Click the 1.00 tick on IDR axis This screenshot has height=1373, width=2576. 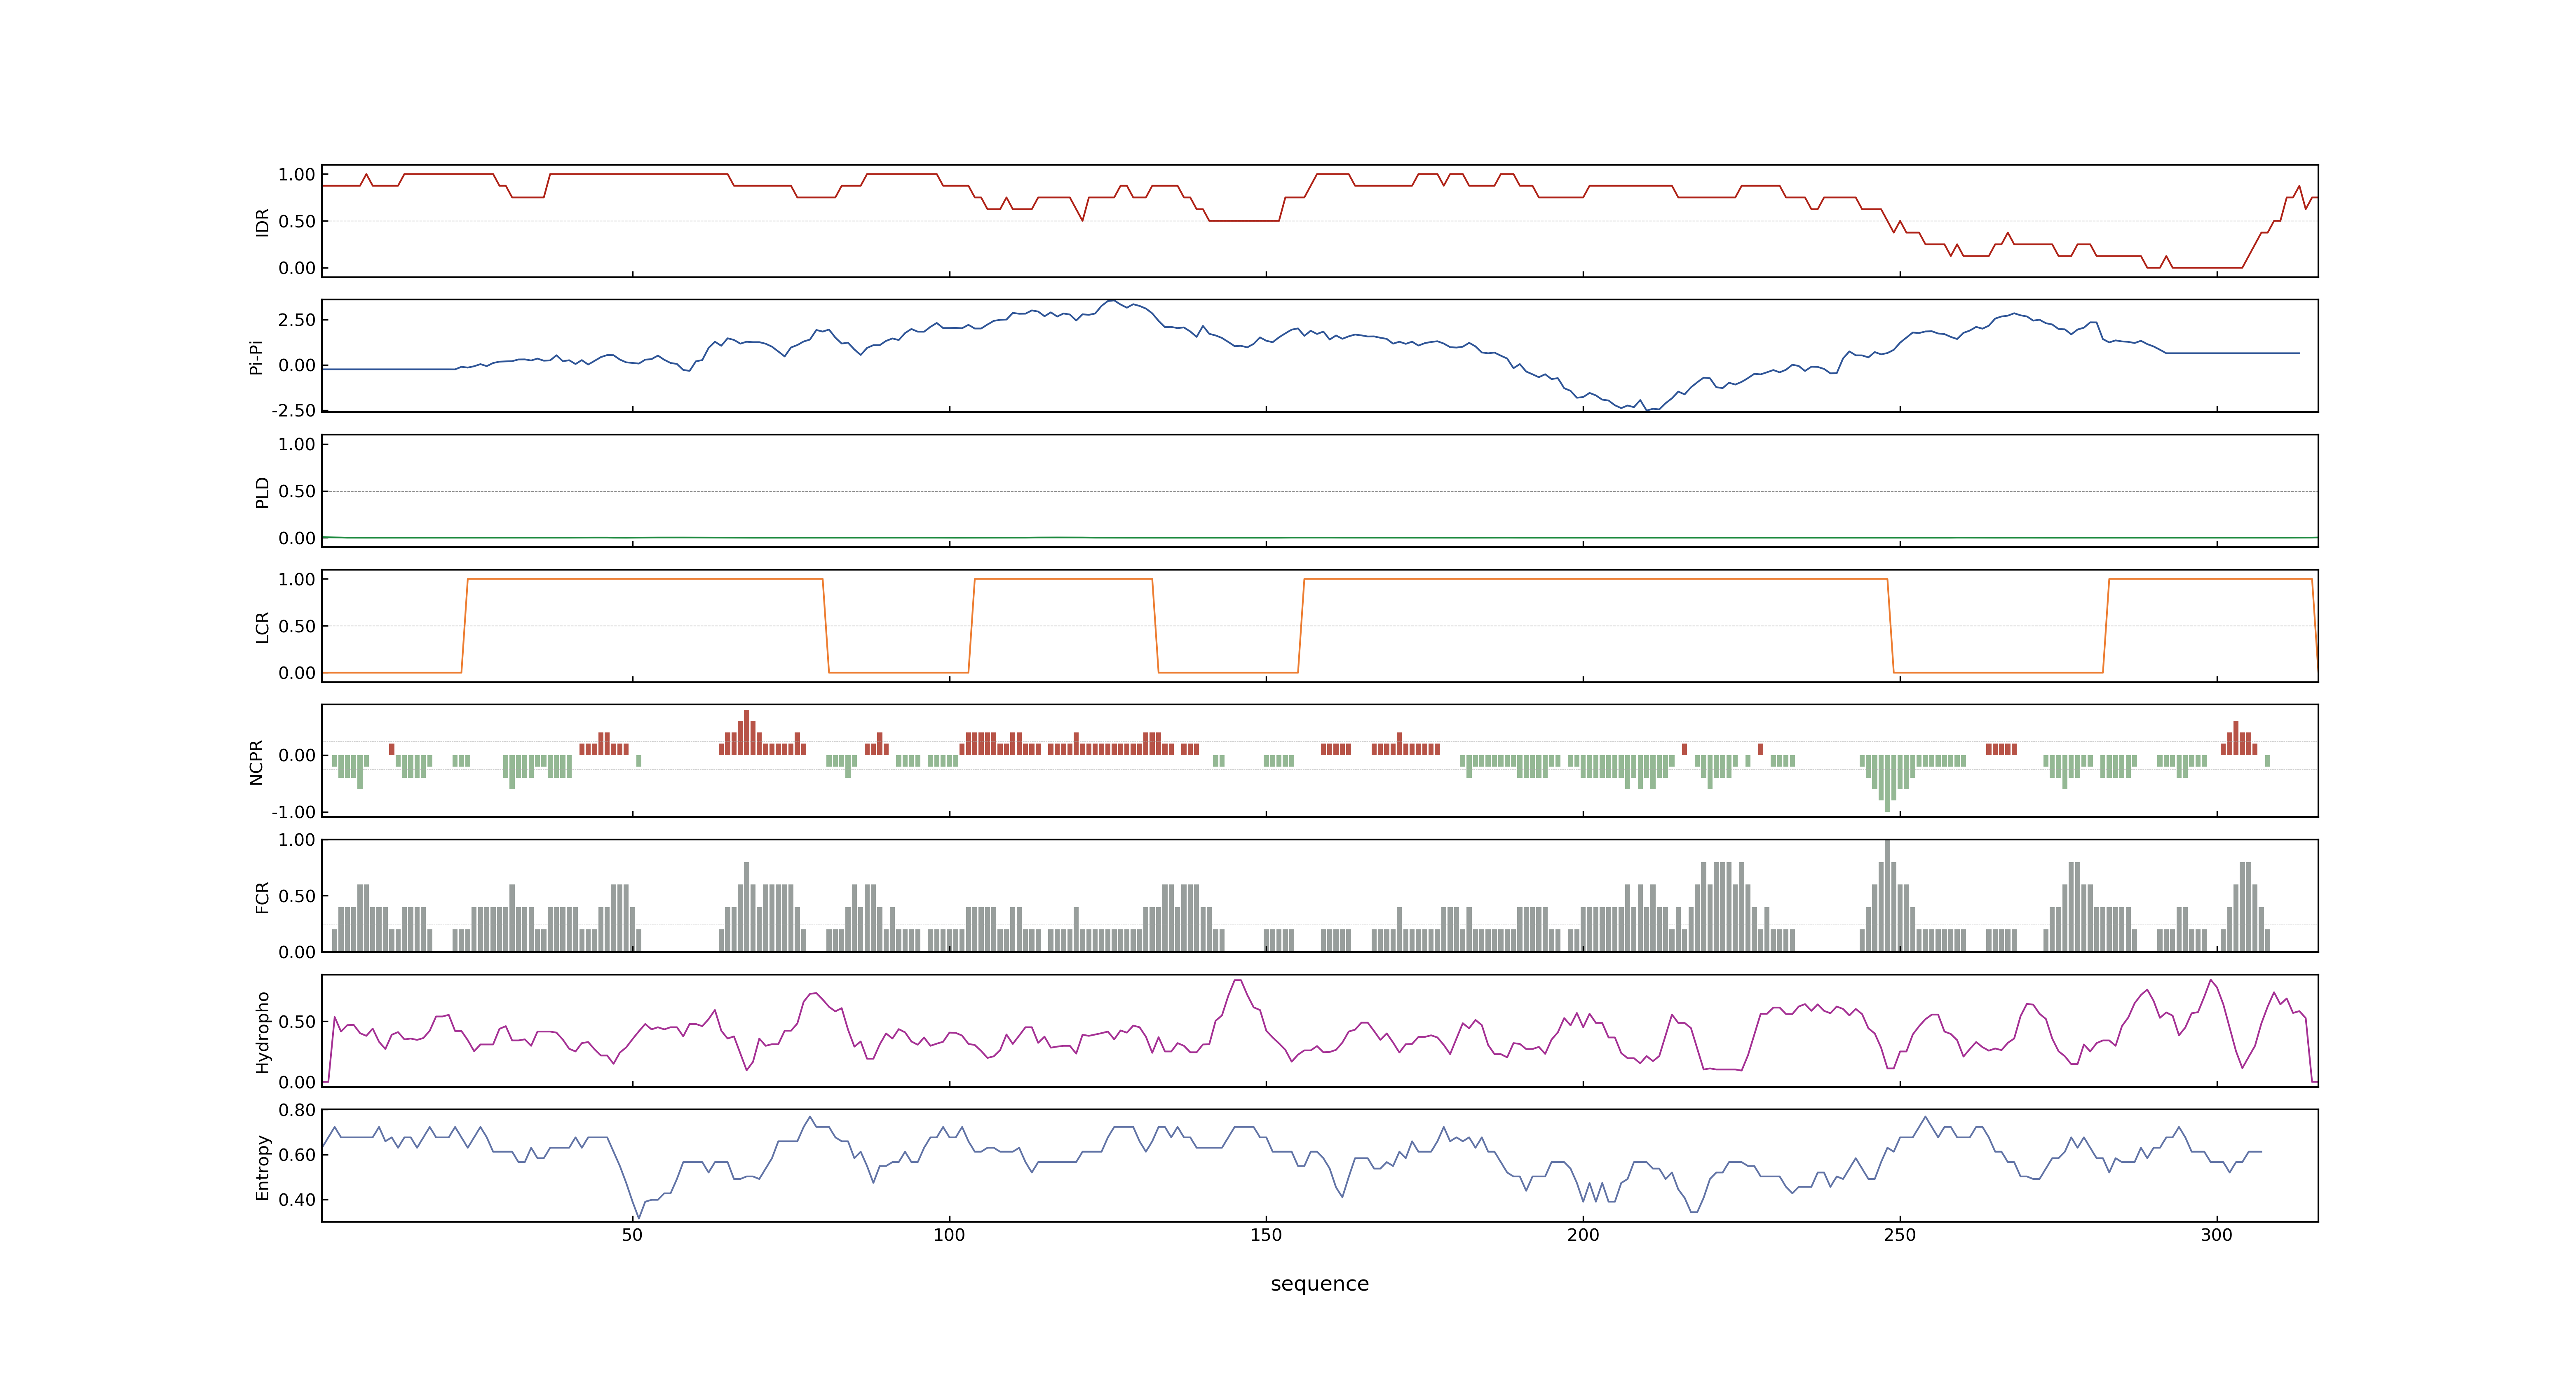point(297,175)
